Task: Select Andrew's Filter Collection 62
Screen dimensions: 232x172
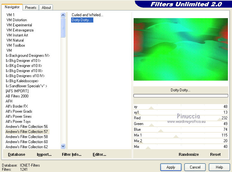Action: pyautogui.click(x=27, y=147)
